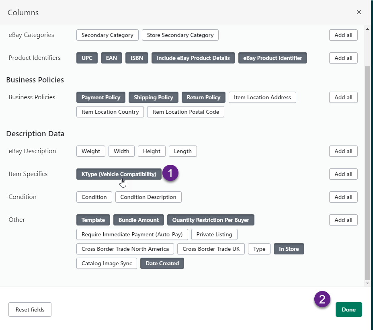
Task: Click the scrollbar down arrow
Action: (x=367, y=283)
